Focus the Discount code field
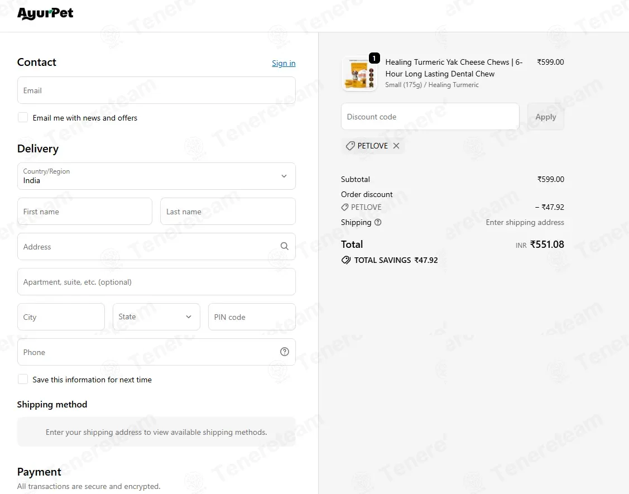629x494 pixels. point(430,116)
